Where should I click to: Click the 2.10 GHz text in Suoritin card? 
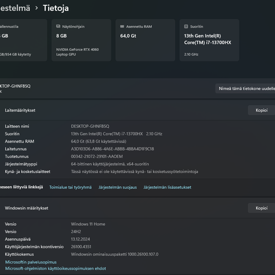[x=191, y=54]
